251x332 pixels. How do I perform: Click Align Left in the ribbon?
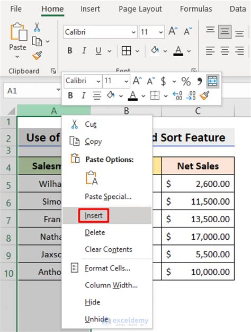pyautogui.click(x=210, y=51)
